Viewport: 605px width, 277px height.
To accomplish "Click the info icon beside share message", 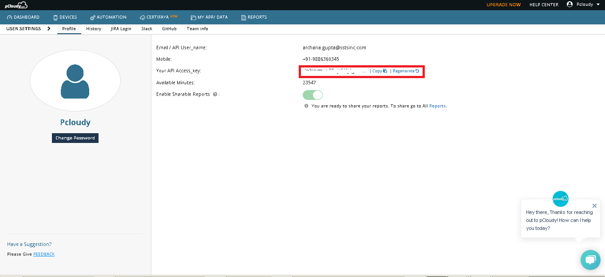I will pyautogui.click(x=306, y=106).
